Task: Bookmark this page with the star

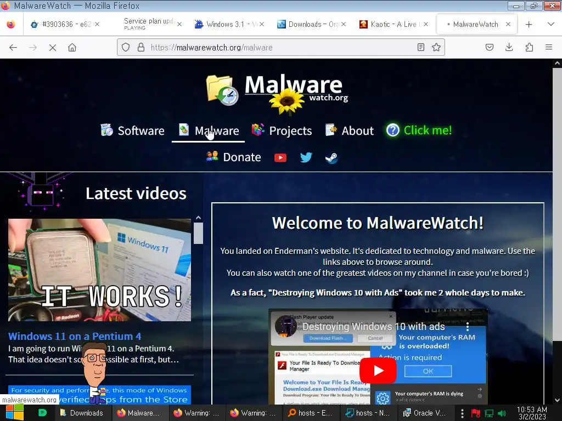Action: [x=436, y=47]
